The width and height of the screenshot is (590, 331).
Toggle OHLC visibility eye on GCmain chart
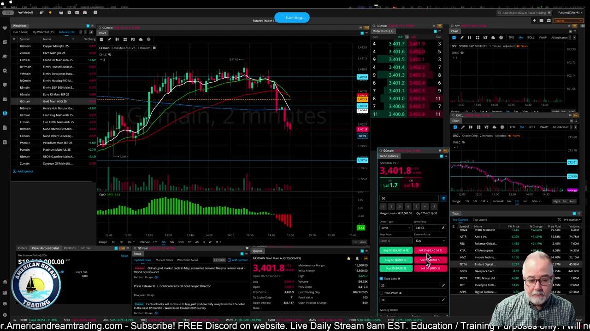point(110,54)
